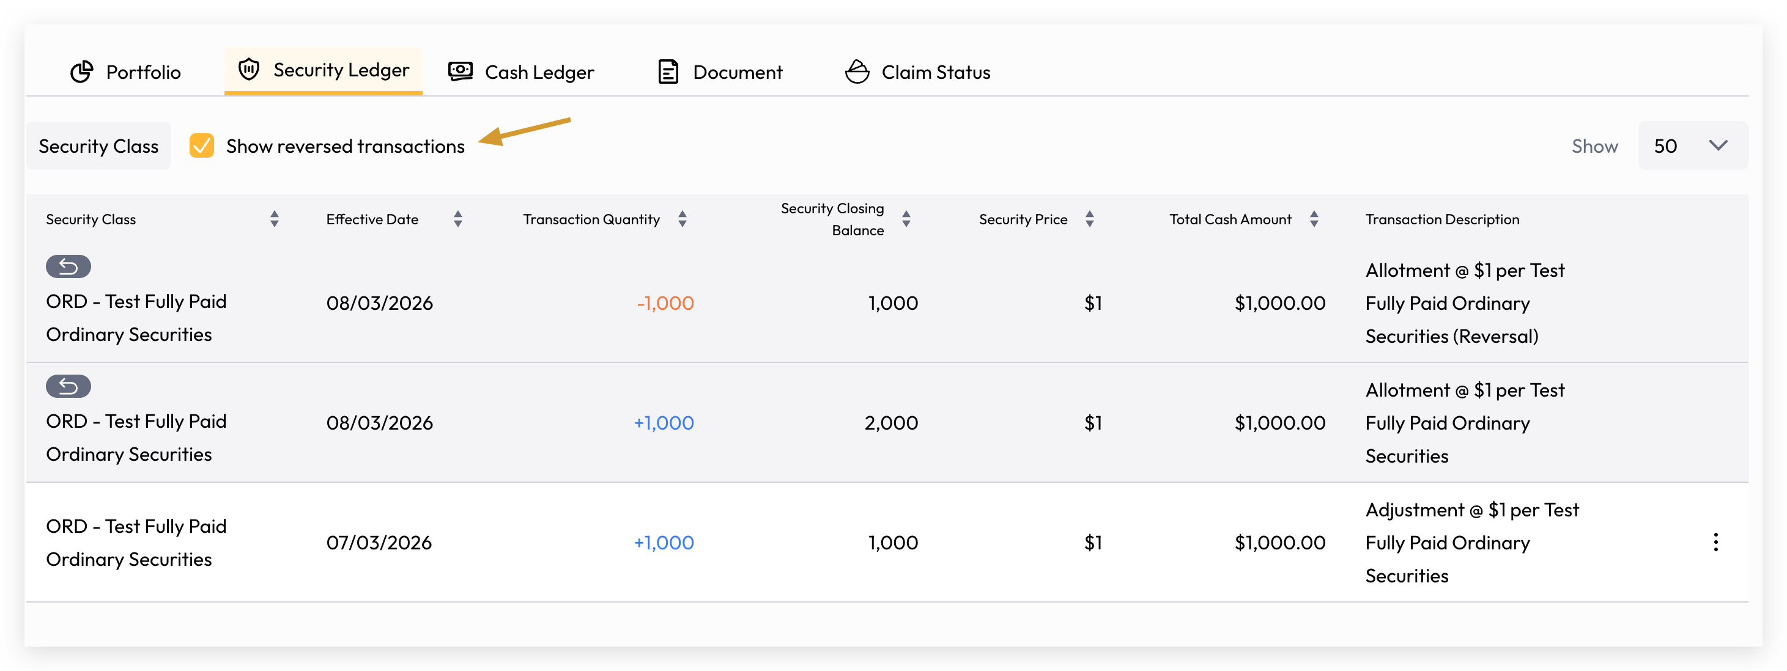Switch to the Cash Ledger tab

pos(522,72)
